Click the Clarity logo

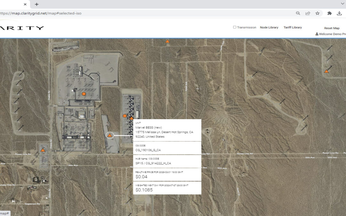22,28
